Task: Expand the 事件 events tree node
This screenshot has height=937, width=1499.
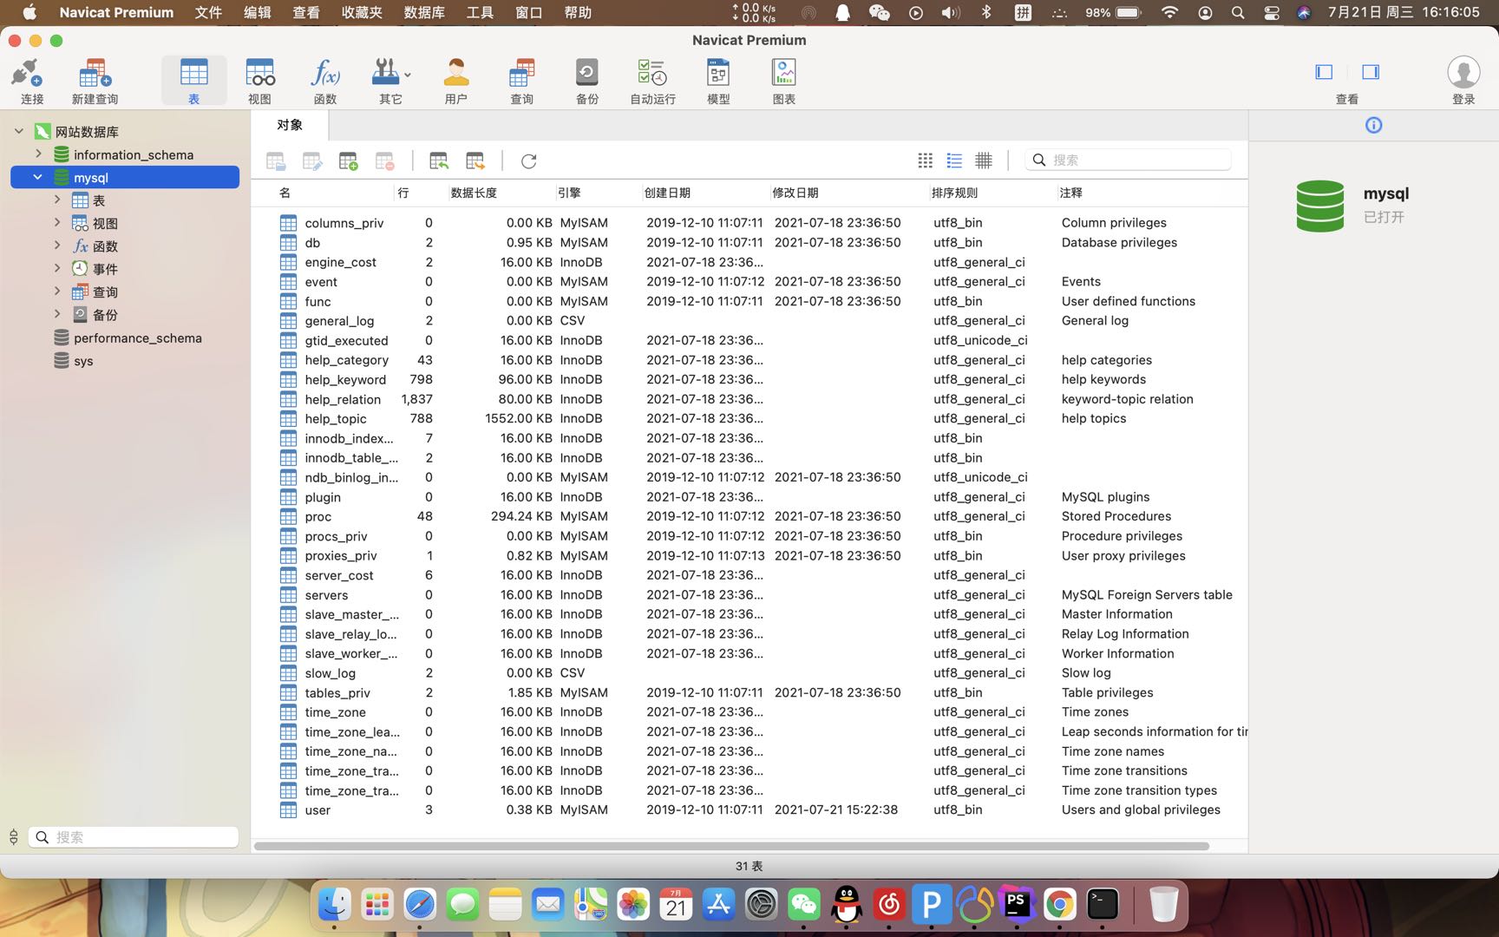Action: point(57,268)
